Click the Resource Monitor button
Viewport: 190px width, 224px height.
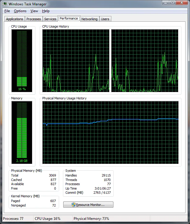point(88,205)
